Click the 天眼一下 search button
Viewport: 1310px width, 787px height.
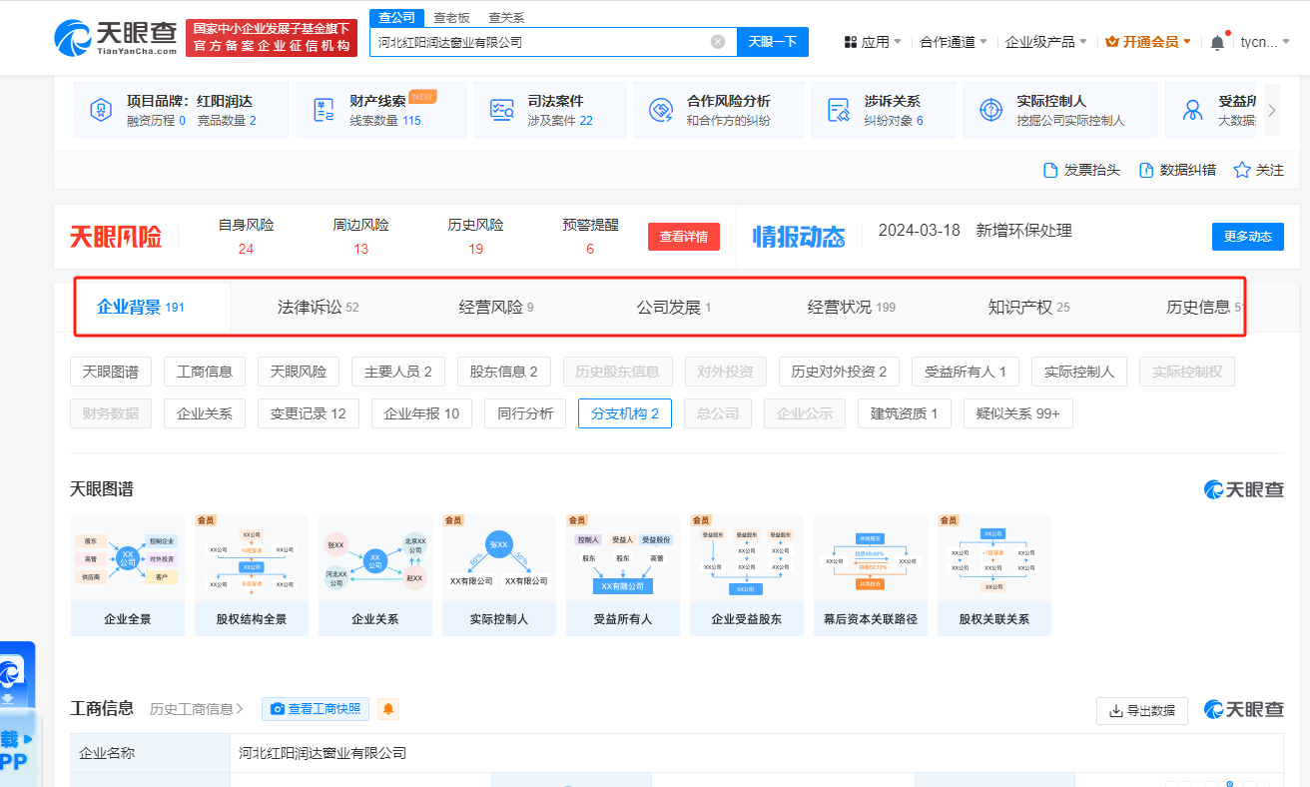point(773,42)
